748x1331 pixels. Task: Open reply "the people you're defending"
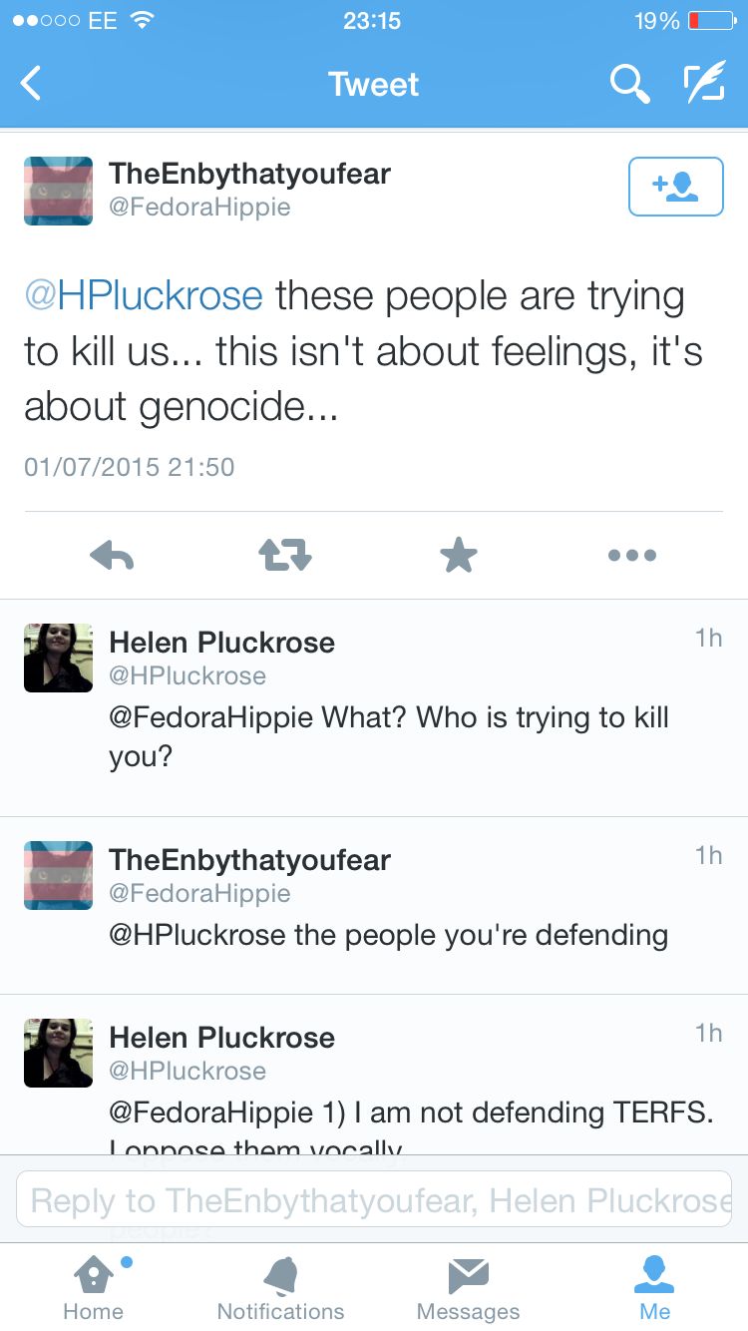point(389,935)
